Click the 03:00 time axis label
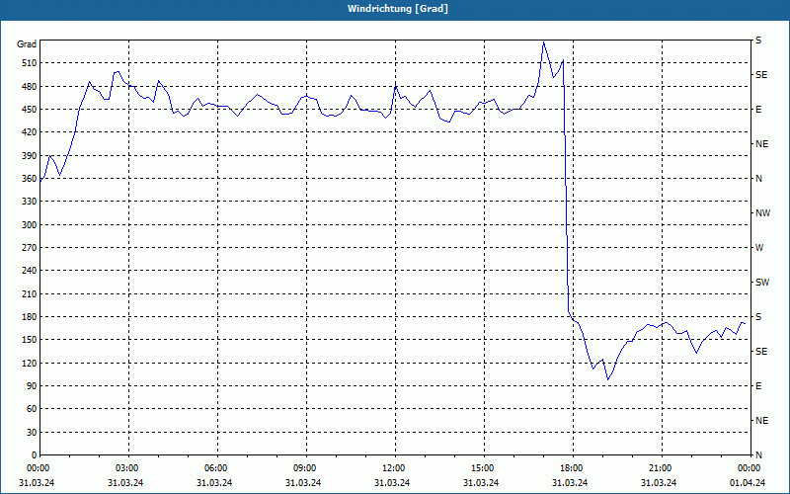The height and width of the screenshot is (494, 790). (x=128, y=468)
